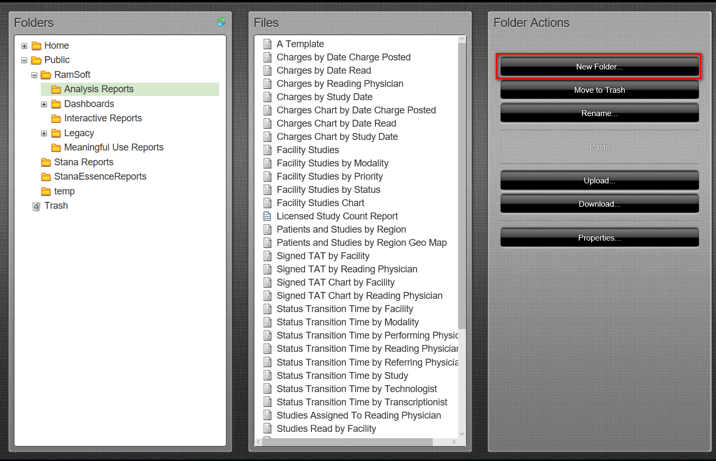Image resolution: width=716 pixels, height=461 pixels.
Task: Click the Licensed Study Count Report file icon
Action: tap(267, 216)
